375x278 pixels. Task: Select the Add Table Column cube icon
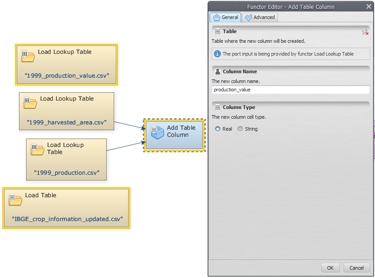(x=157, y=131)
